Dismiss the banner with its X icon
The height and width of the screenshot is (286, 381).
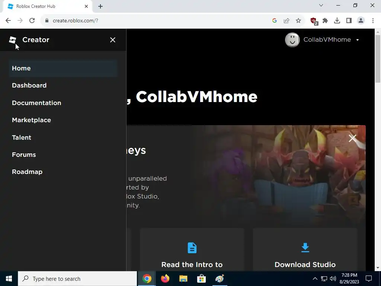[x=352, y=138]
